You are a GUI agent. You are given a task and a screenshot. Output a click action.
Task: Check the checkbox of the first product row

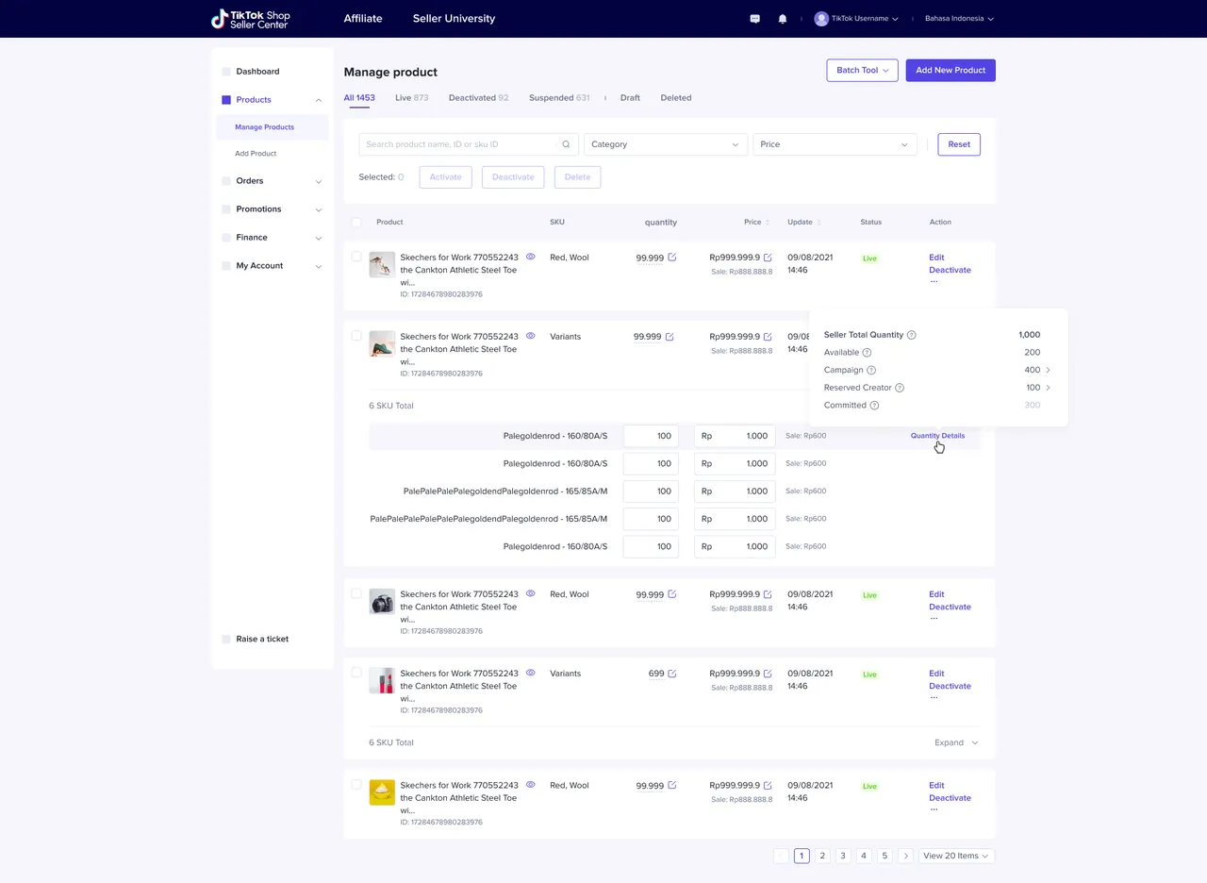[356, 257]
